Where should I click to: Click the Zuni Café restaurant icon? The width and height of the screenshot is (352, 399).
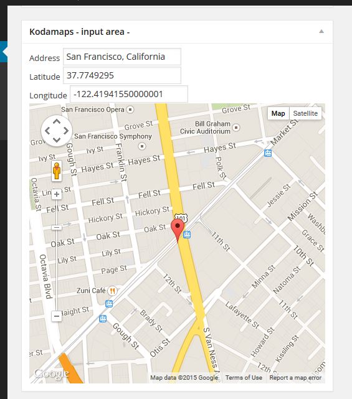[x=112, y=291]
